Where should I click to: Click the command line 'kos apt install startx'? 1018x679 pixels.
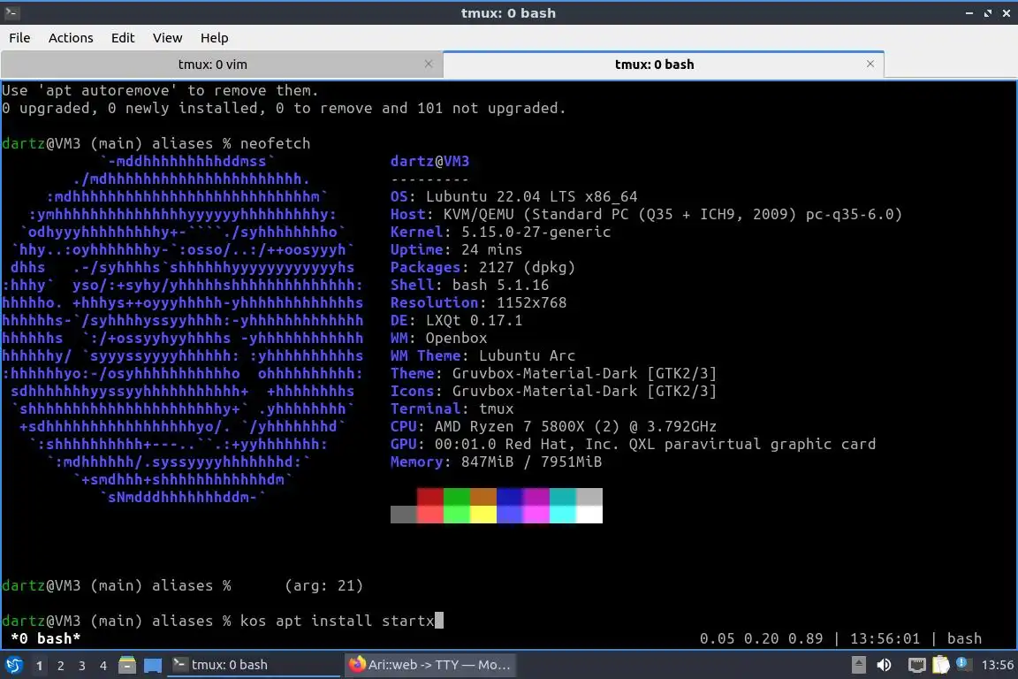(337, 622)
